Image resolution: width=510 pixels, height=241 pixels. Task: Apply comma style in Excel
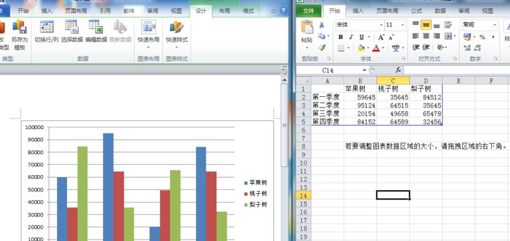point(493,37)
